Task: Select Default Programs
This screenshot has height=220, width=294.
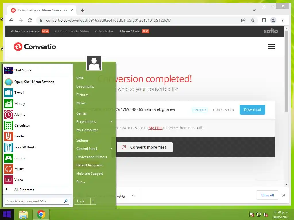Action: [90, 165]
